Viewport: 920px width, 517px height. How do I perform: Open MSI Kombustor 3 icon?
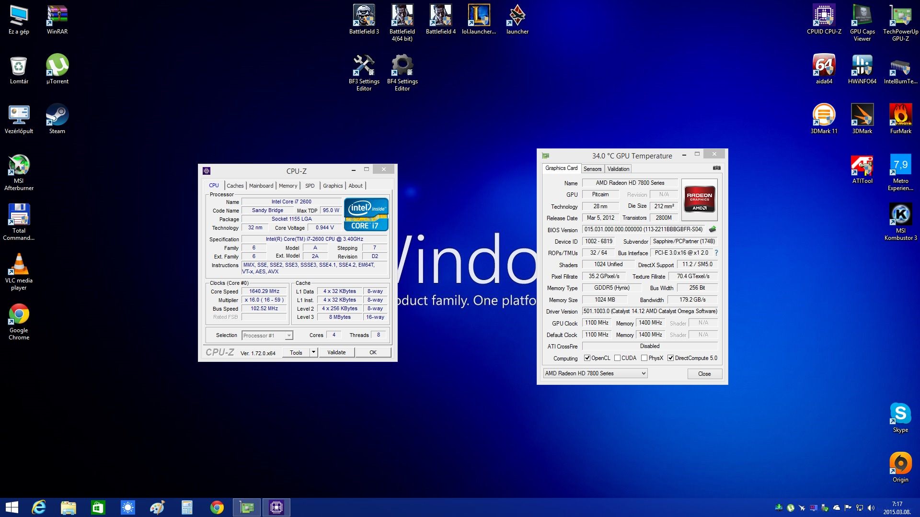click(900, 222)
